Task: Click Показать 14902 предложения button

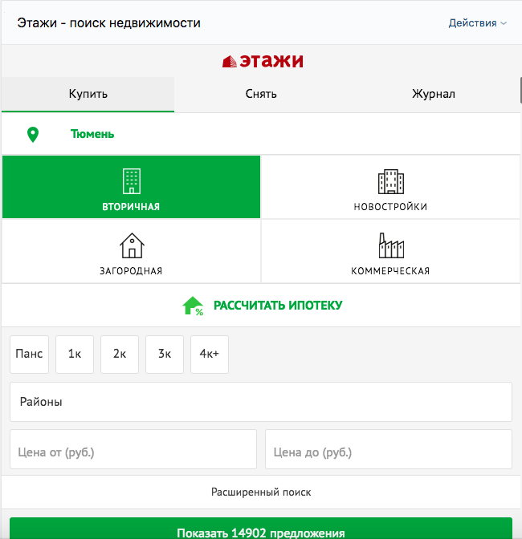Action: pos(261,530)
